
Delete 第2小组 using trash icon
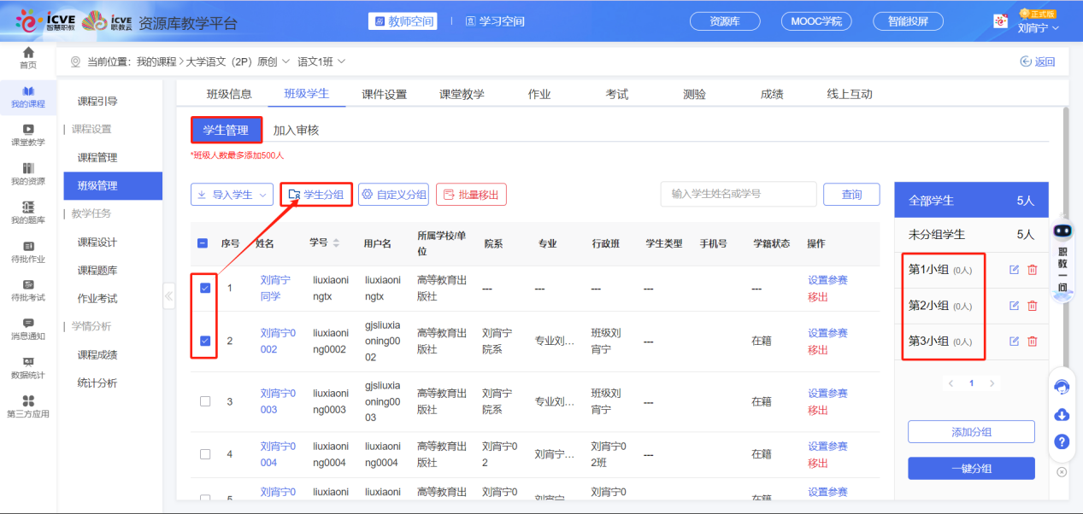point(1032,306)
